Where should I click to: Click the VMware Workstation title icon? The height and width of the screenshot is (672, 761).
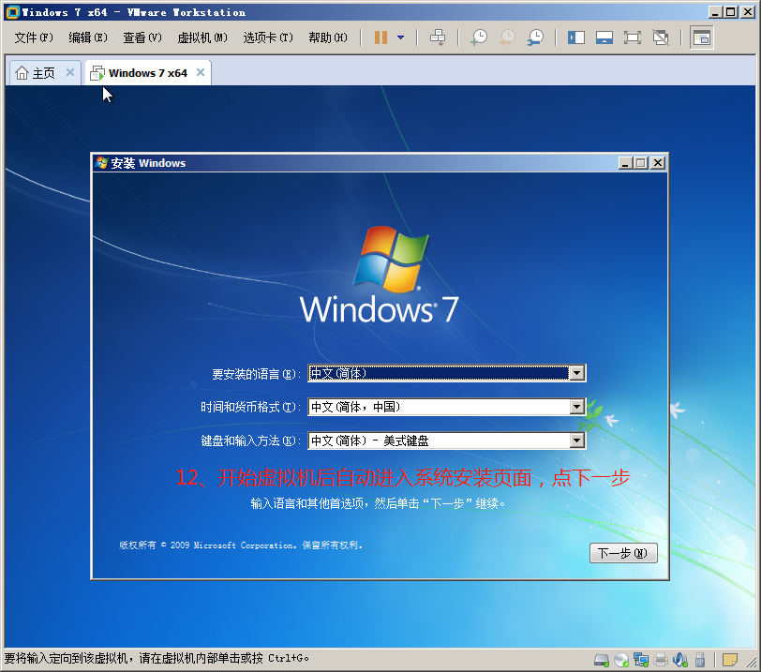click(x=12, y=12)
